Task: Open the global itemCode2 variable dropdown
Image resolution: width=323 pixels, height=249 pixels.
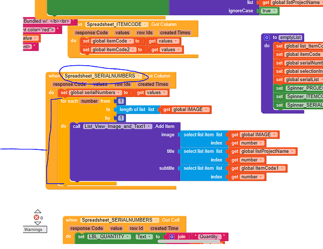Action: click(133, 50)
